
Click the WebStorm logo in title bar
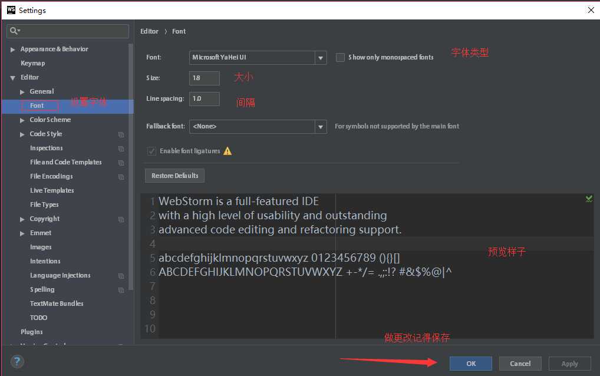pos(11,10)
